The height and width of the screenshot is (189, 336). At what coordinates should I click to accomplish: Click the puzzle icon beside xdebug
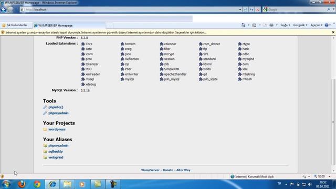83,84
